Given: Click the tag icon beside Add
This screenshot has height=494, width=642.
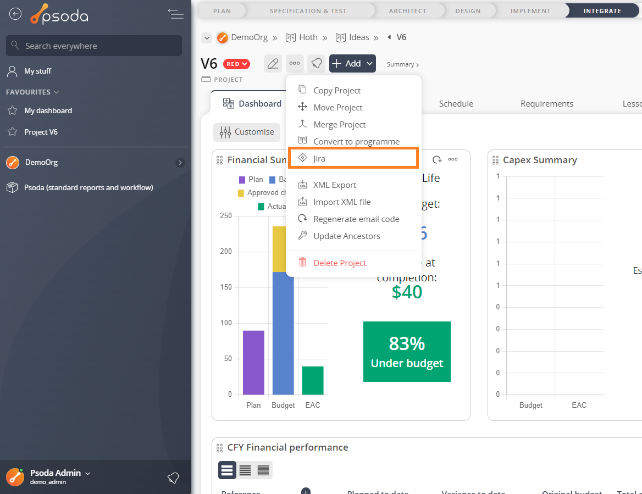Looking at the screenshot, I should click(x=316, y=63).
